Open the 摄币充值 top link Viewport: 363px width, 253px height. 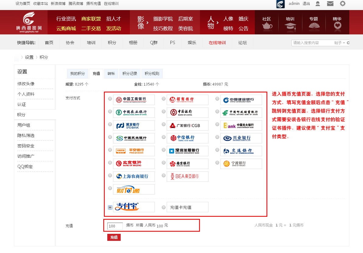click(x=94, y=4)
